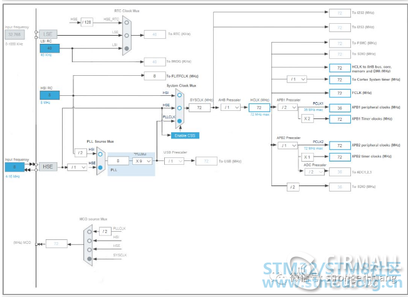The width and height of the screenshot is (408, 297).
Task: Select SYSCLK on MCO source Mux
Action: 89,259
